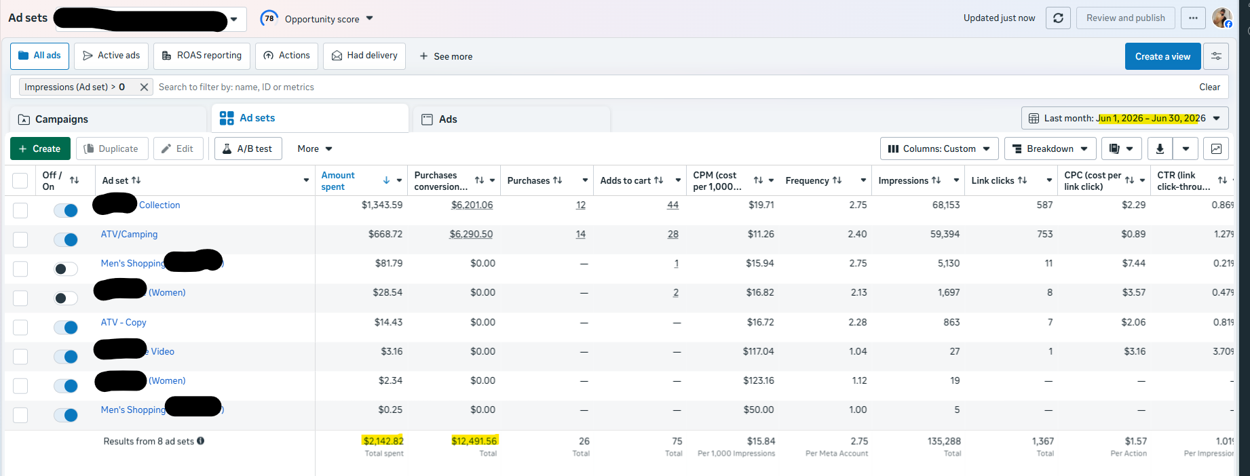
Task: Focus the filter search field
Action: 672,87
